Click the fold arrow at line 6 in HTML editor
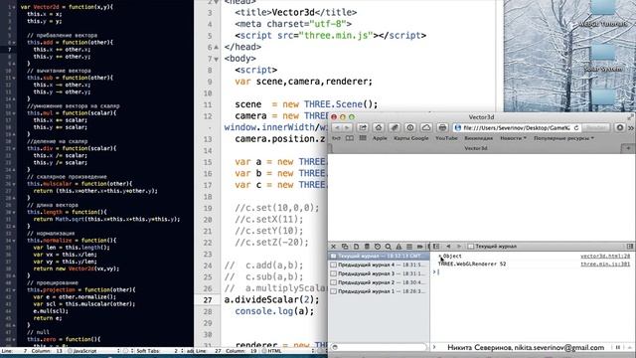 (217, 47)
